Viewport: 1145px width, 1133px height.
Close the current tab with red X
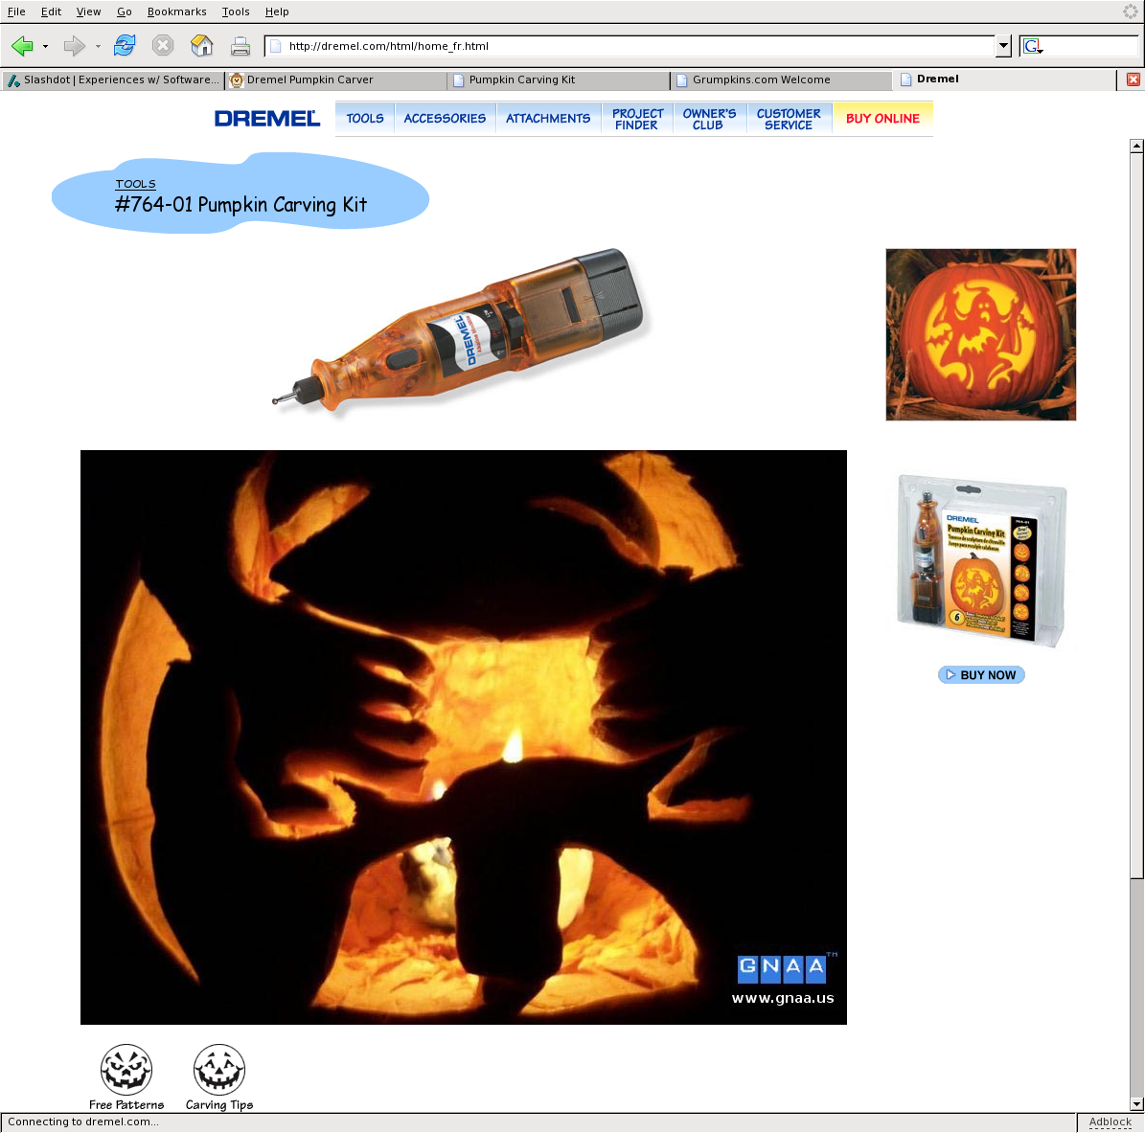pyautogui.click(x=1134, y=79)
